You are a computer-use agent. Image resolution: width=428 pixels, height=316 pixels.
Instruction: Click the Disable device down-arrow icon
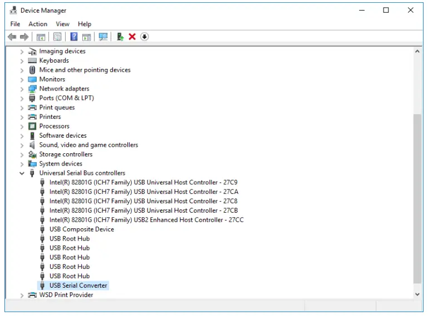[x=145, y=37]
